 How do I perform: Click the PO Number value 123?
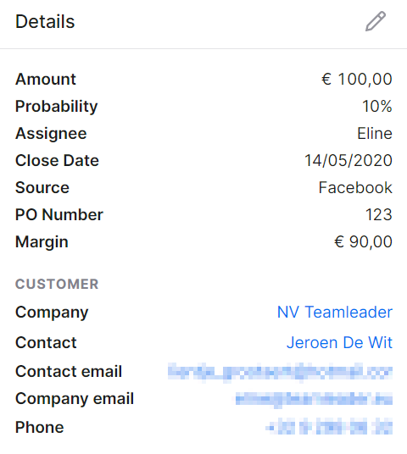(378, 214)
